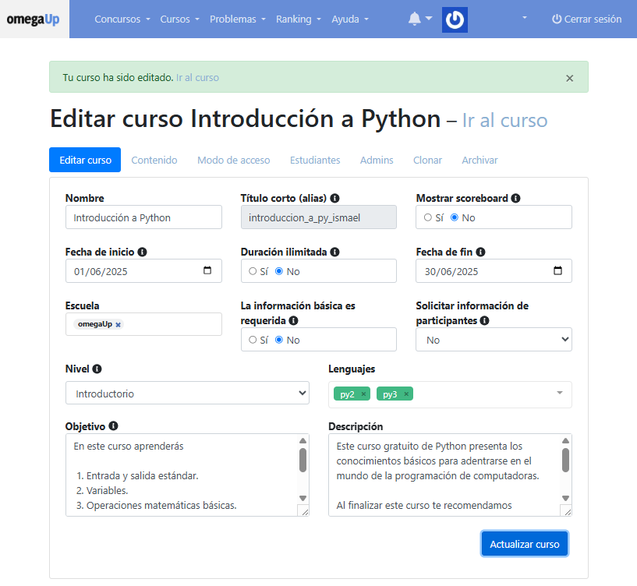The width and height of the screenshot is (637, 586).
Task: Click info icon beside Mostrar scoreboard
Action: click(516, 199)
